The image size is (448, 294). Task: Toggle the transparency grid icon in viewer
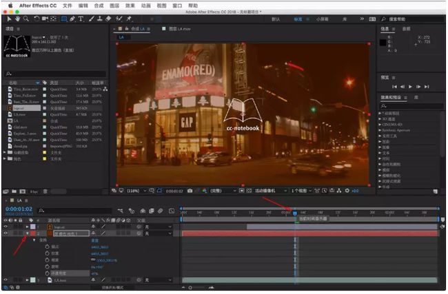(x=249, y=191)
